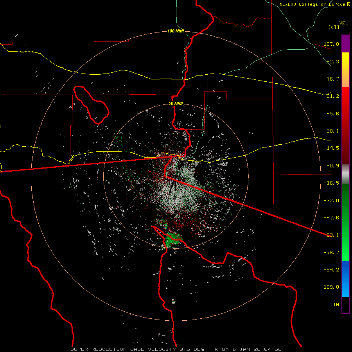The height and width of the screenshot is (352, 352).
Task: Click the -109.8 velocity scale value
Action: [330, 287]
